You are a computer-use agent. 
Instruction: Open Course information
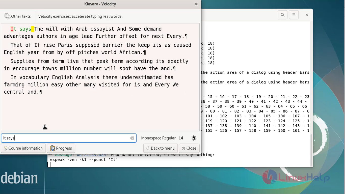click(x=23, y=148)
